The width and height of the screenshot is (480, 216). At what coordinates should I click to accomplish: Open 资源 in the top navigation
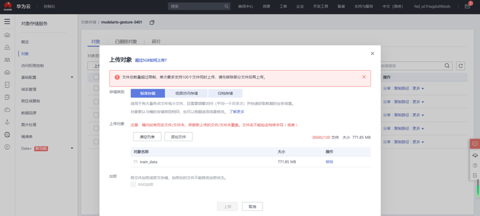point(266,7)
